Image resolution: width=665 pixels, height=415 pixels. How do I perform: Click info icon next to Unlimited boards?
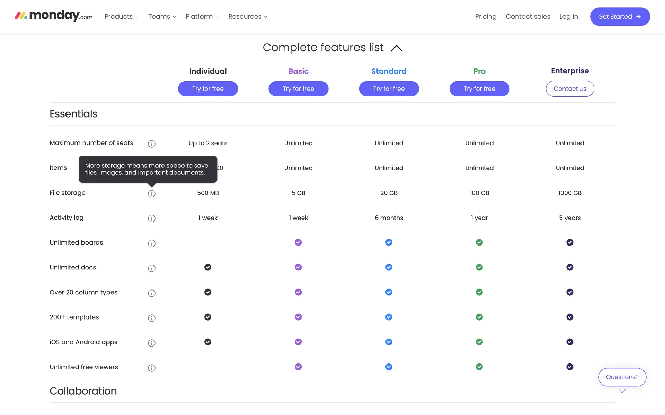pos(151,243)
